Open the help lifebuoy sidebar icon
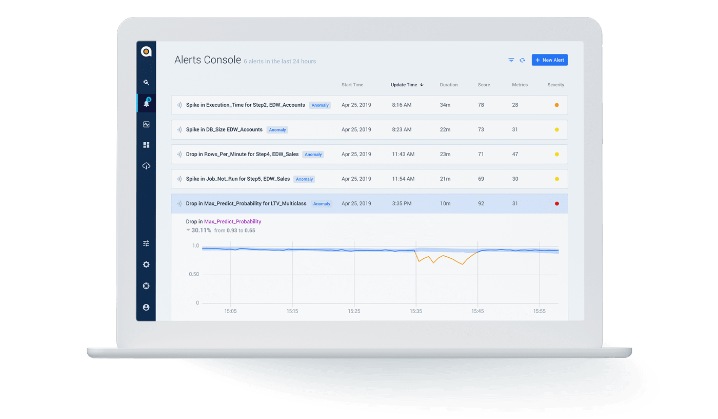This screenshot has width=718, height=419. pos(146,286)
